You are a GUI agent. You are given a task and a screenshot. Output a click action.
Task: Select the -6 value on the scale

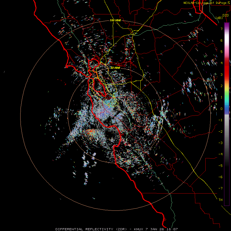click(x=220, y=177)
